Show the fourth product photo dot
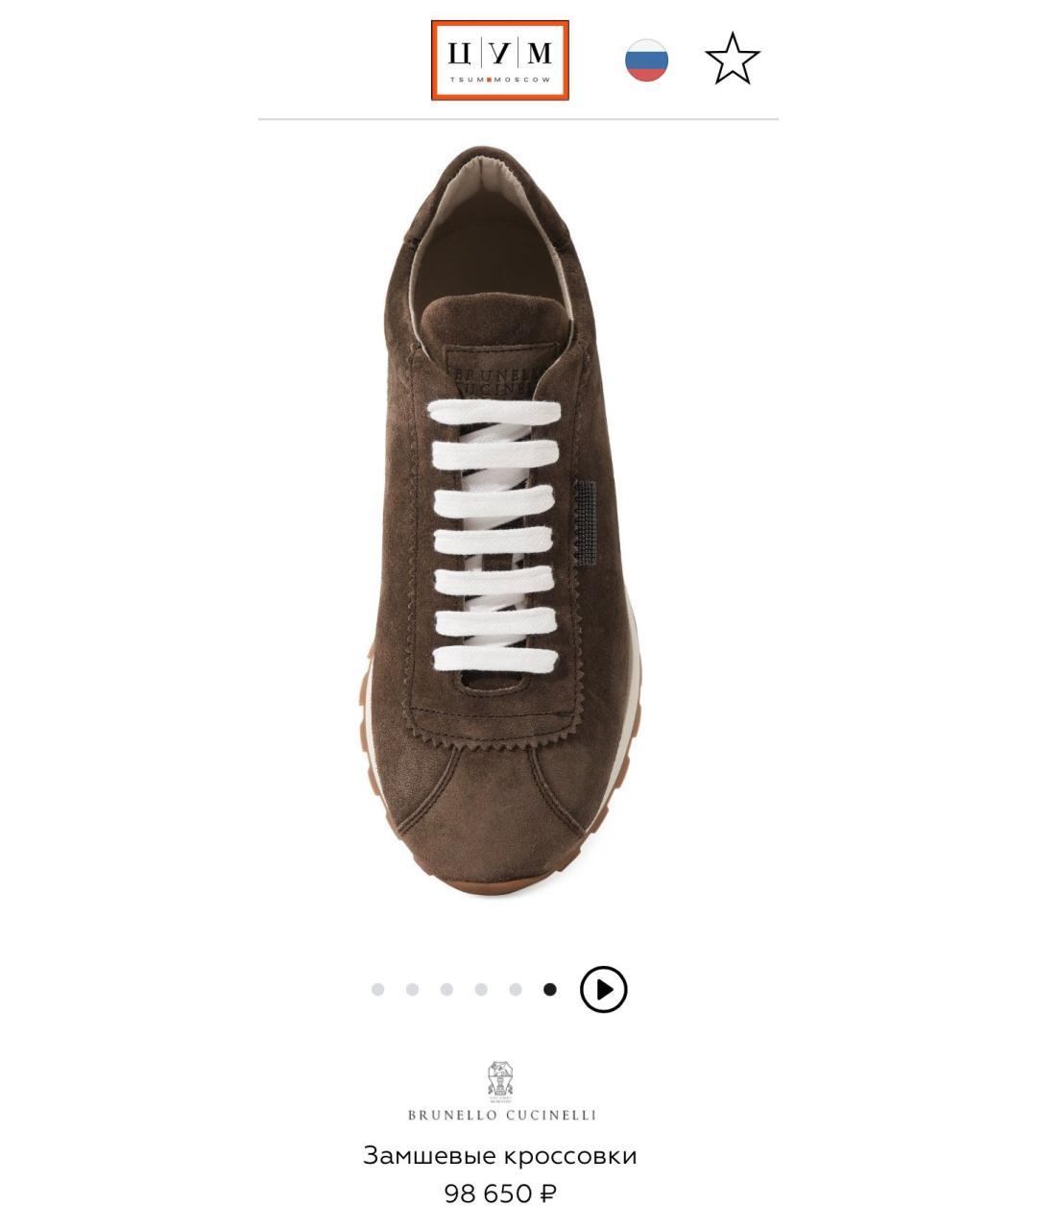This screenshot has height=1229, width=1037. point(481,990)
